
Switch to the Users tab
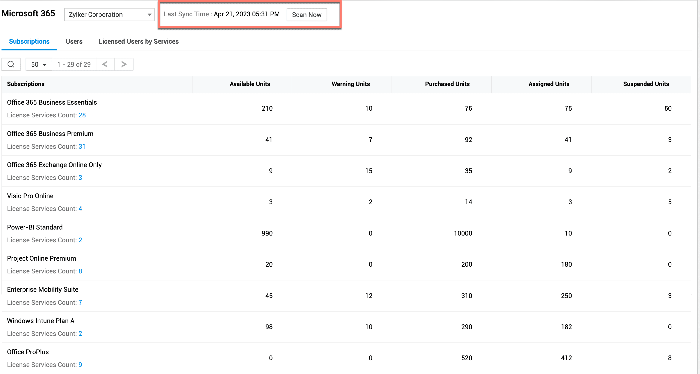pos(74,41)
